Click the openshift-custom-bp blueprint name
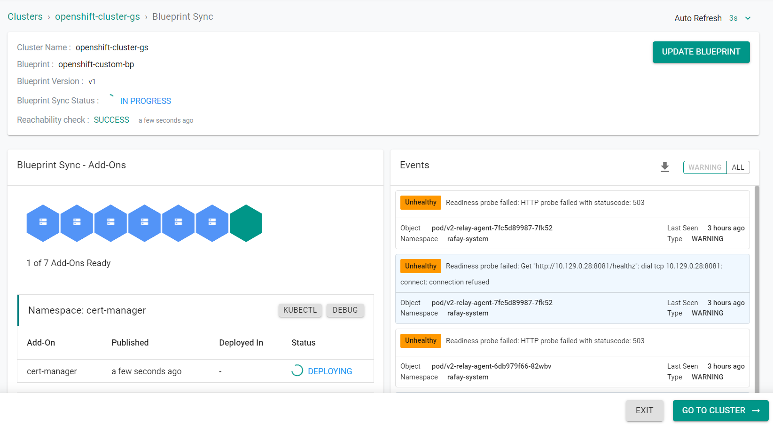The width and height of the screenshot is (773, 425). click(x=96, y=64)
